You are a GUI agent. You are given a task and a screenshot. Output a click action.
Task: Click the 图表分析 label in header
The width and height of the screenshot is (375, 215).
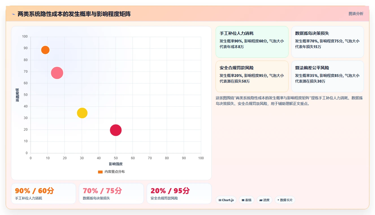click(x=356, y=14)
